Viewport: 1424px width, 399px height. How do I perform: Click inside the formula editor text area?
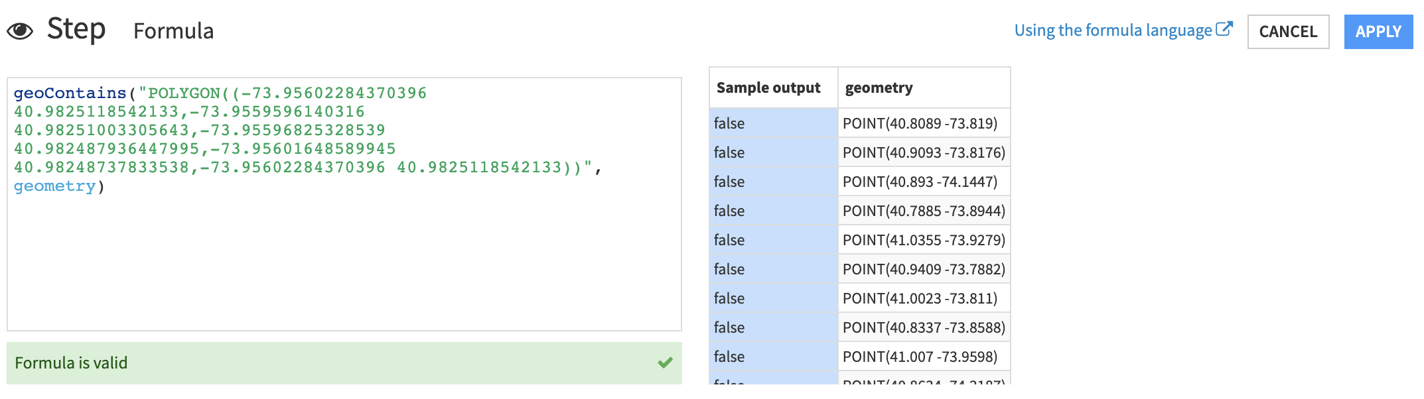point(344,204)
